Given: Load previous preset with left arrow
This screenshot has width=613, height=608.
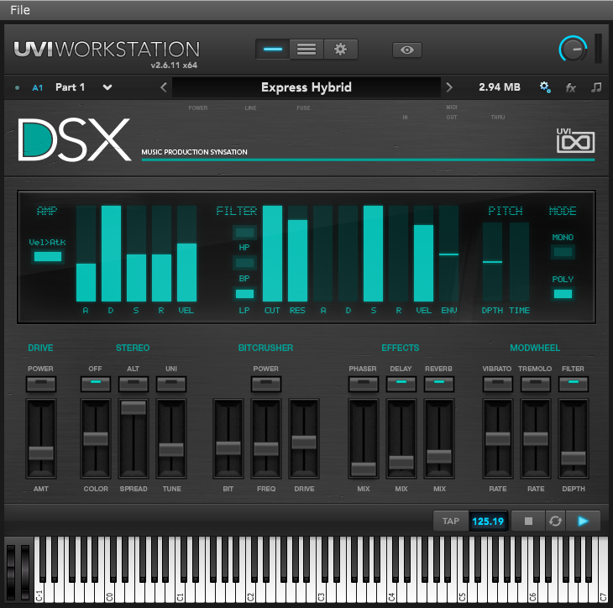Looking at the screenshot, I should point(164,87).
